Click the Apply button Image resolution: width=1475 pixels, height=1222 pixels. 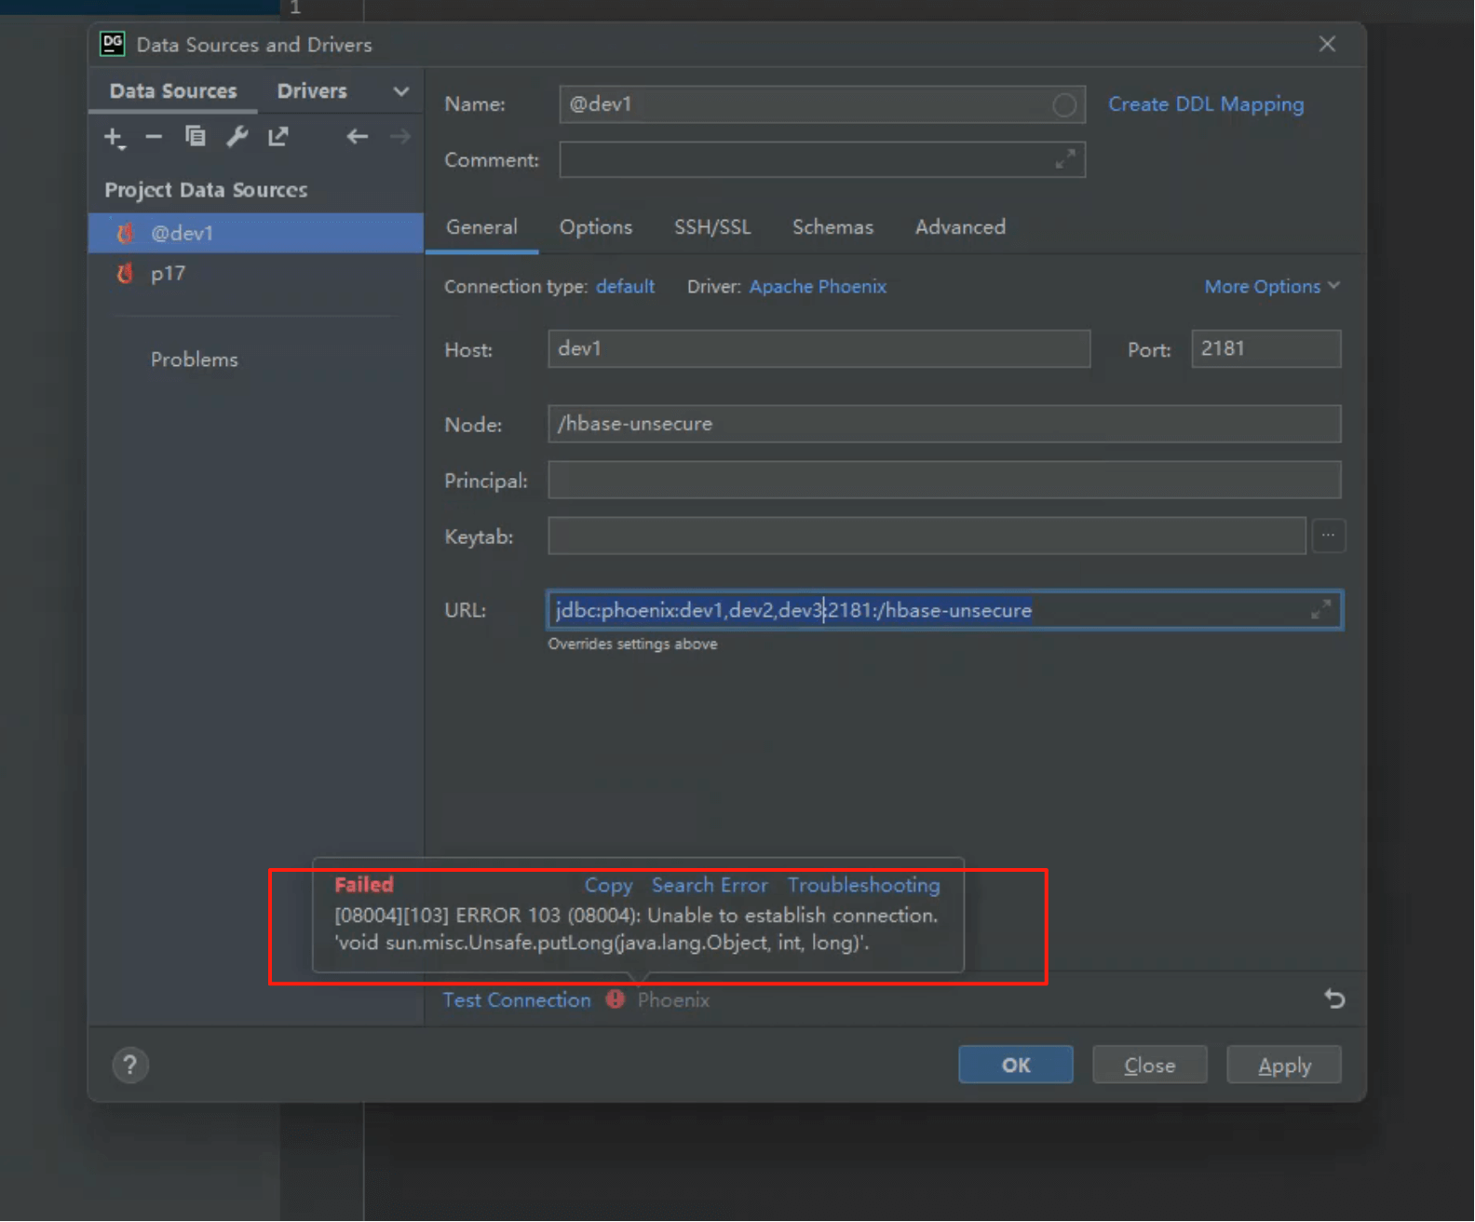pos(1284,1065)
